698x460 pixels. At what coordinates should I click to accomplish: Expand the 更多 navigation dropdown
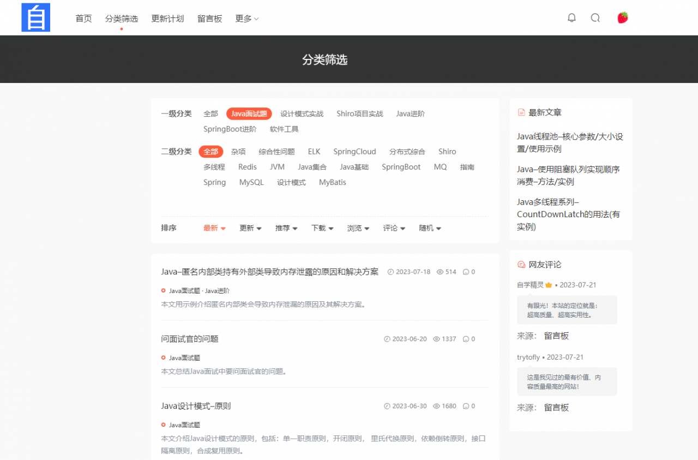click(x=246, y=18)
